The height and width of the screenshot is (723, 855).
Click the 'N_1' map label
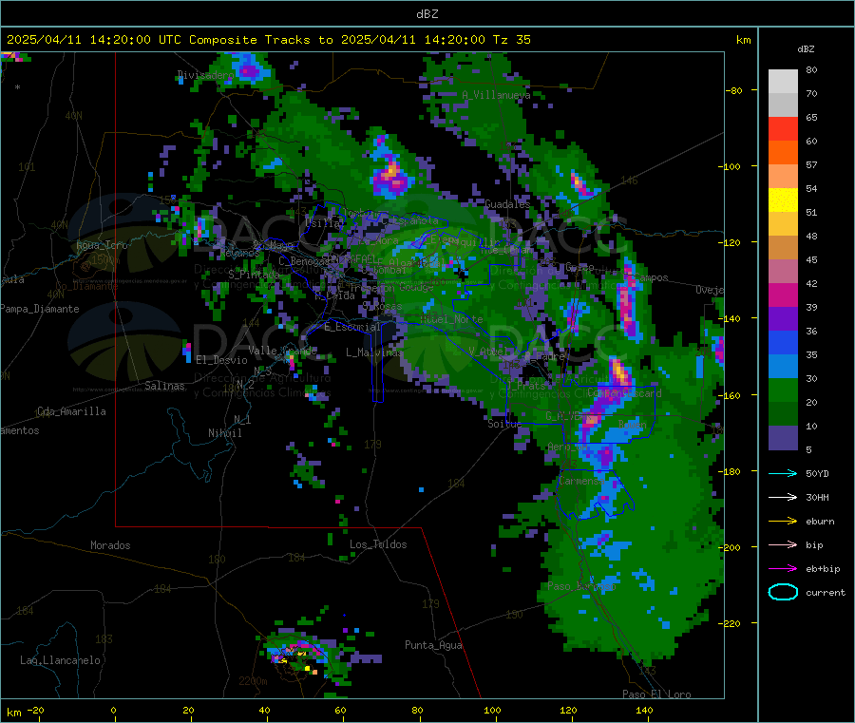click(x=242, y=419)
